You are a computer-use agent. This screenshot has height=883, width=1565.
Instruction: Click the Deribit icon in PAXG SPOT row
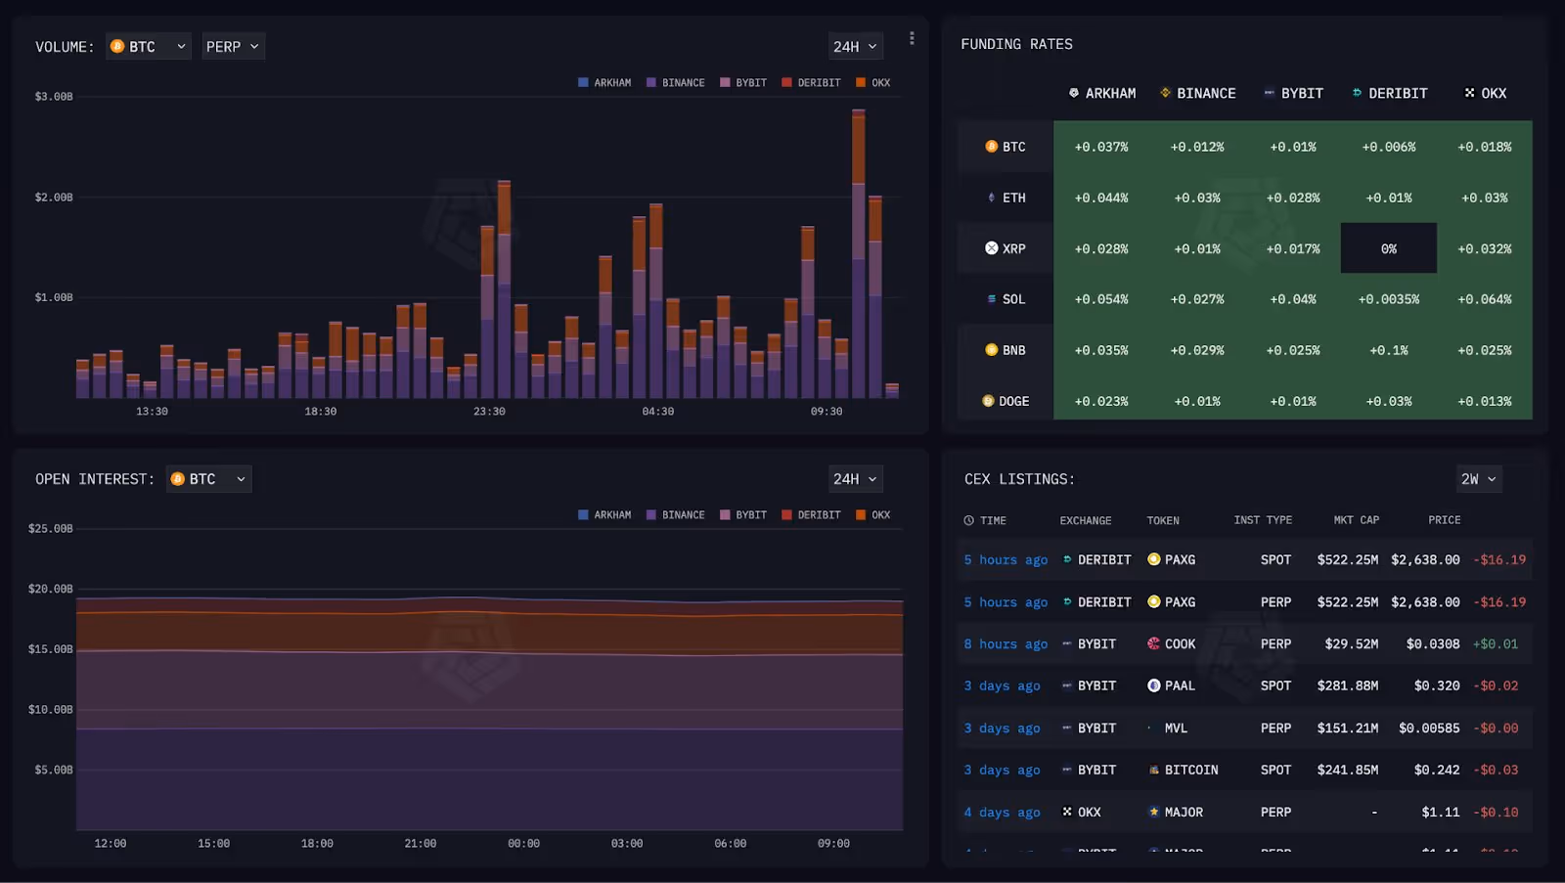1067,559
